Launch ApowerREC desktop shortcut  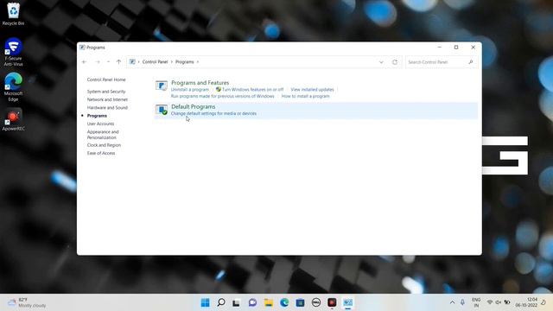13,120
